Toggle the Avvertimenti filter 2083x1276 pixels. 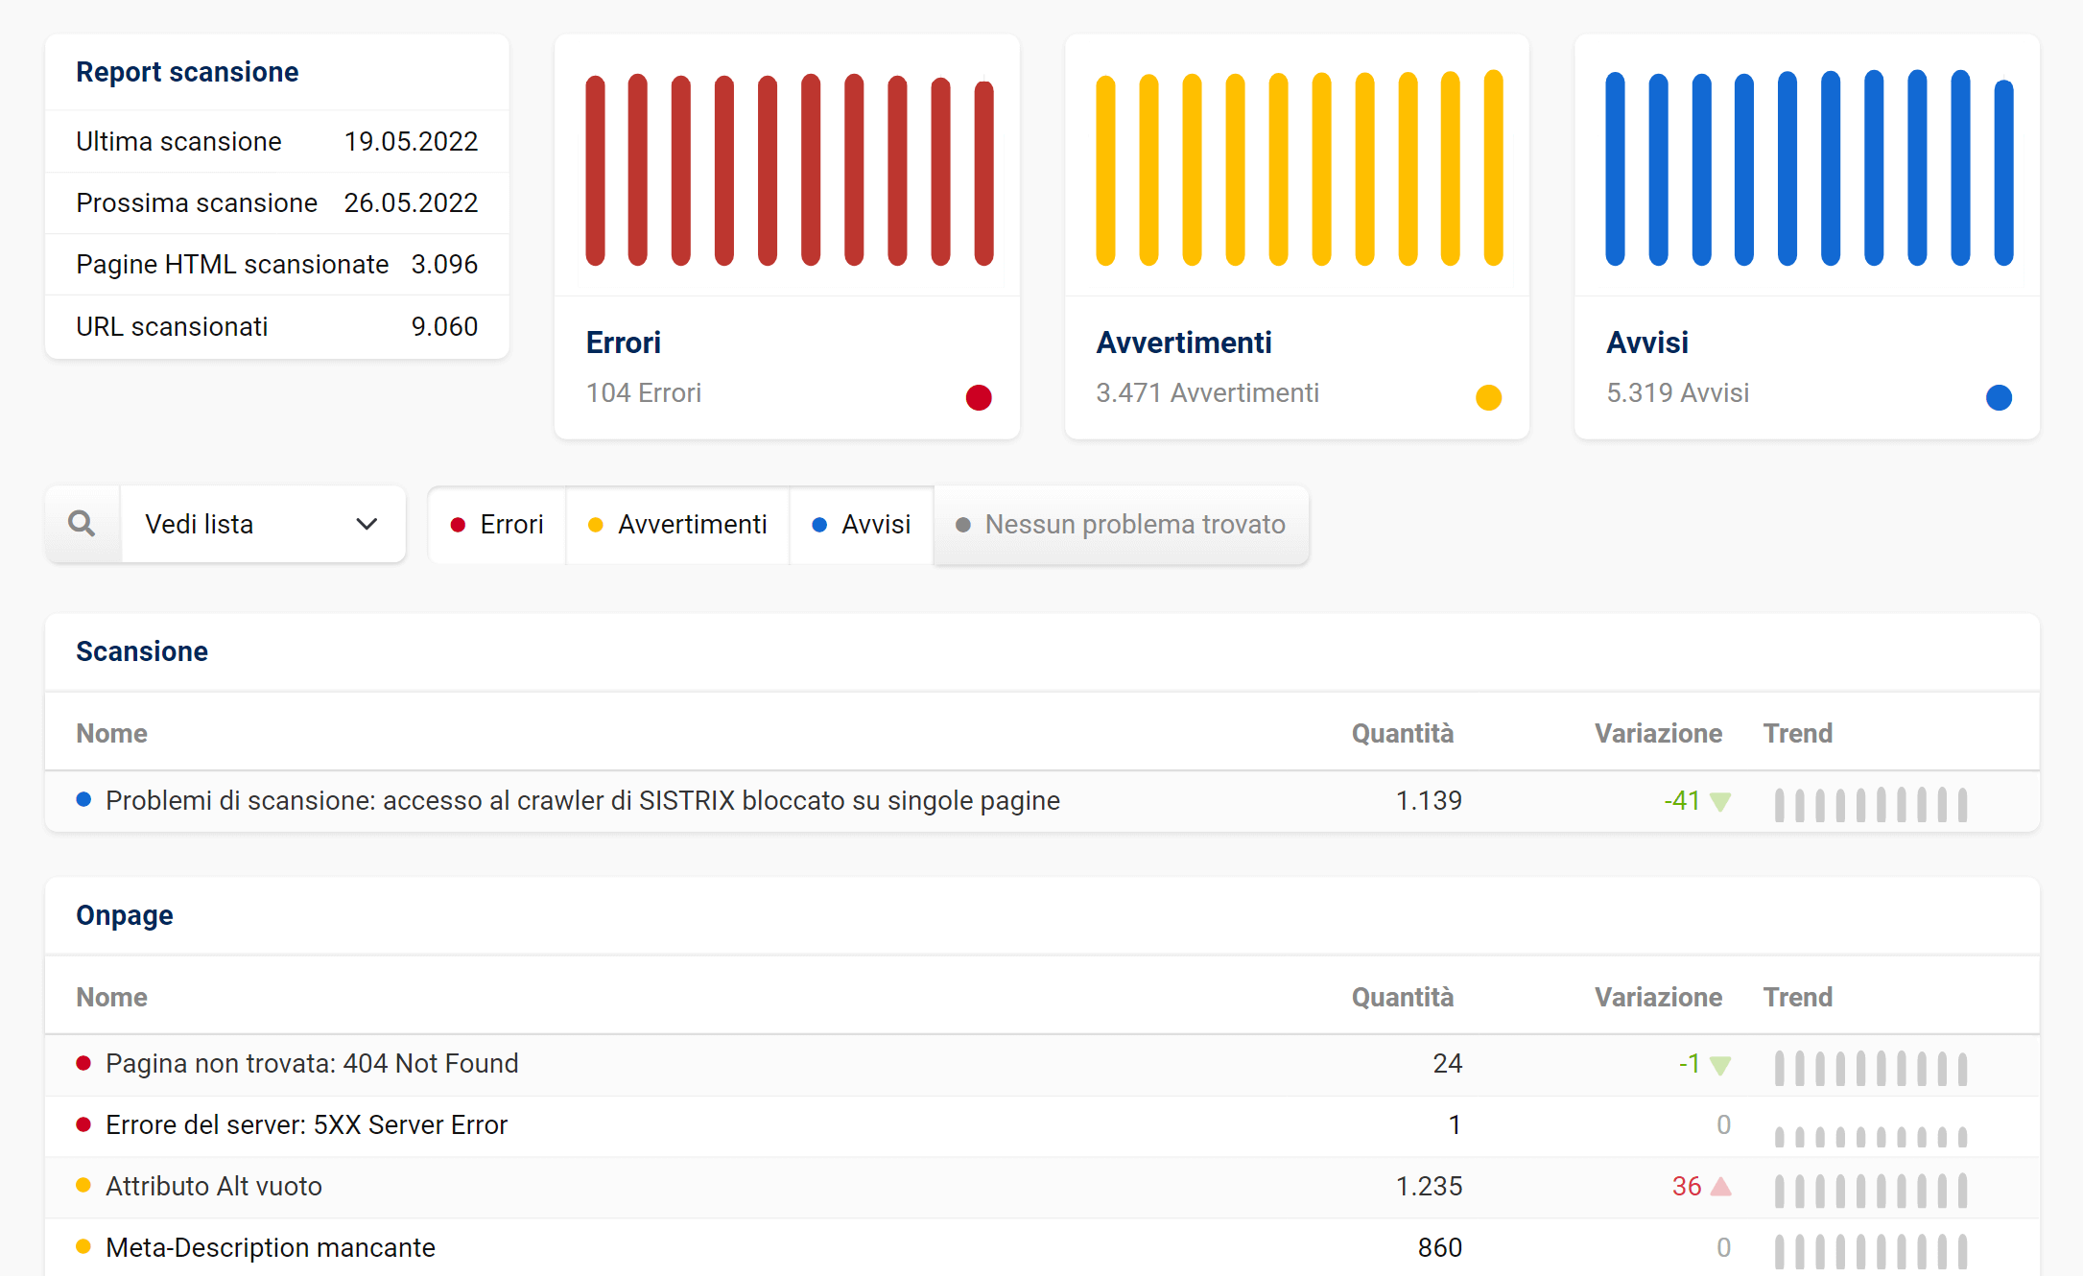click(677, 524)
